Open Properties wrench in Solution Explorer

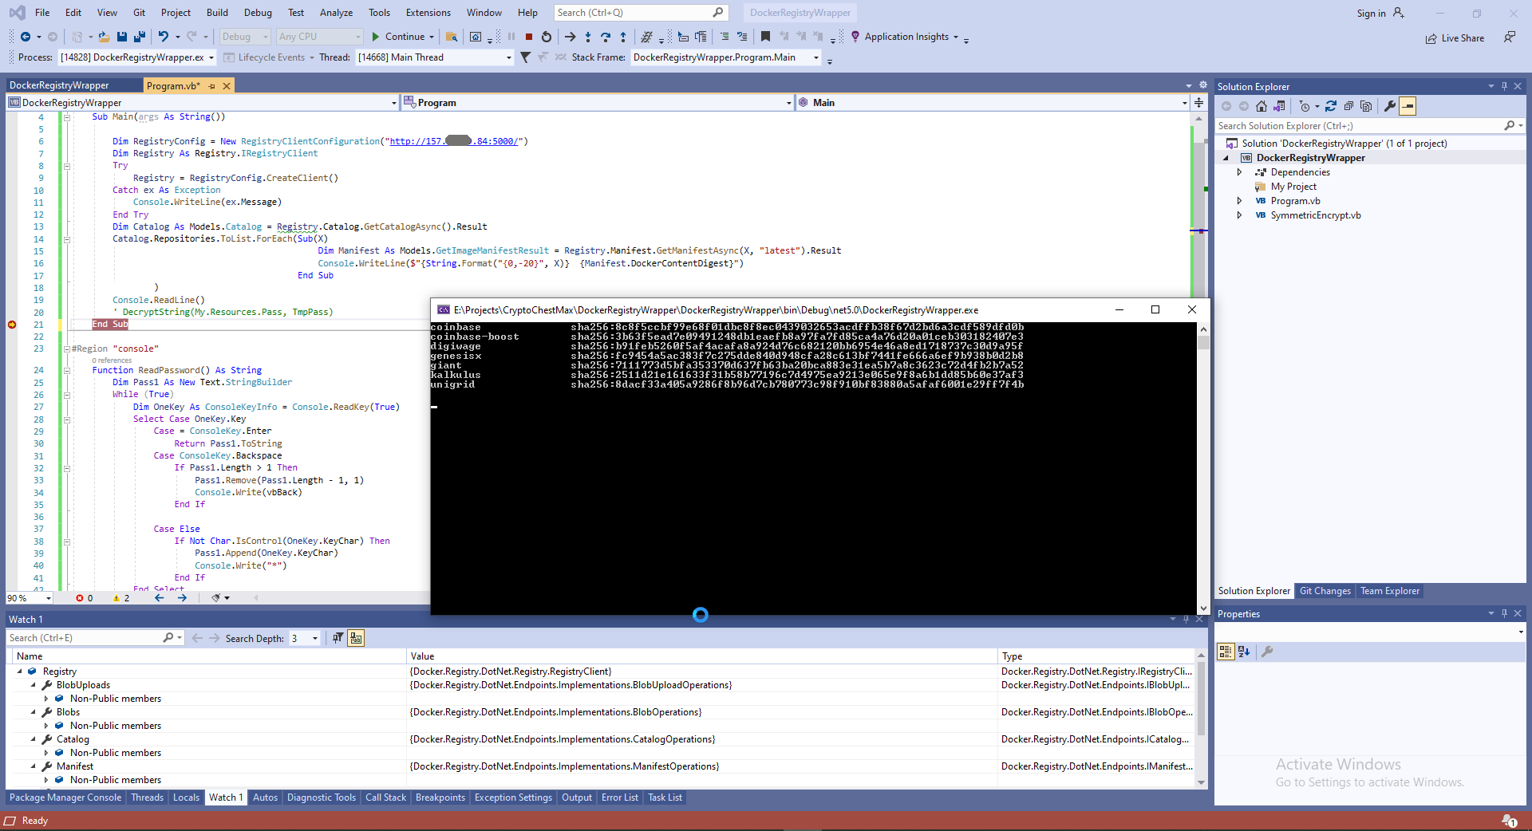[1390, 106]
